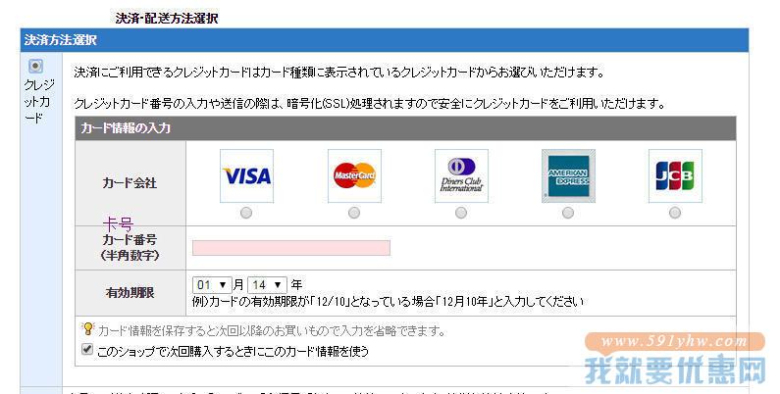Click the JCB card logo
Image resolution: width=780 pixels, height=394 pixels.
[675, 175]
